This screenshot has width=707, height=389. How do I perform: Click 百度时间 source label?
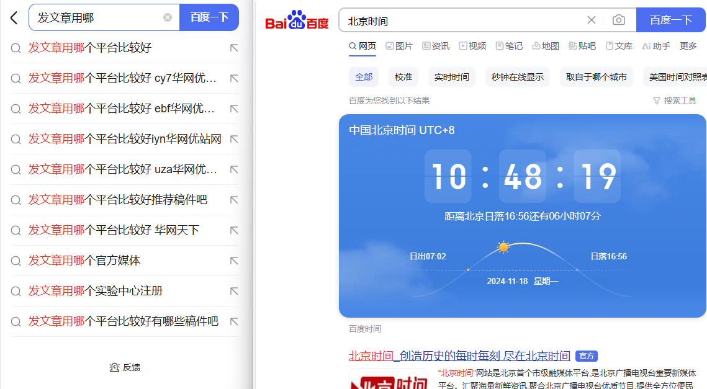[x=365, y=329]
